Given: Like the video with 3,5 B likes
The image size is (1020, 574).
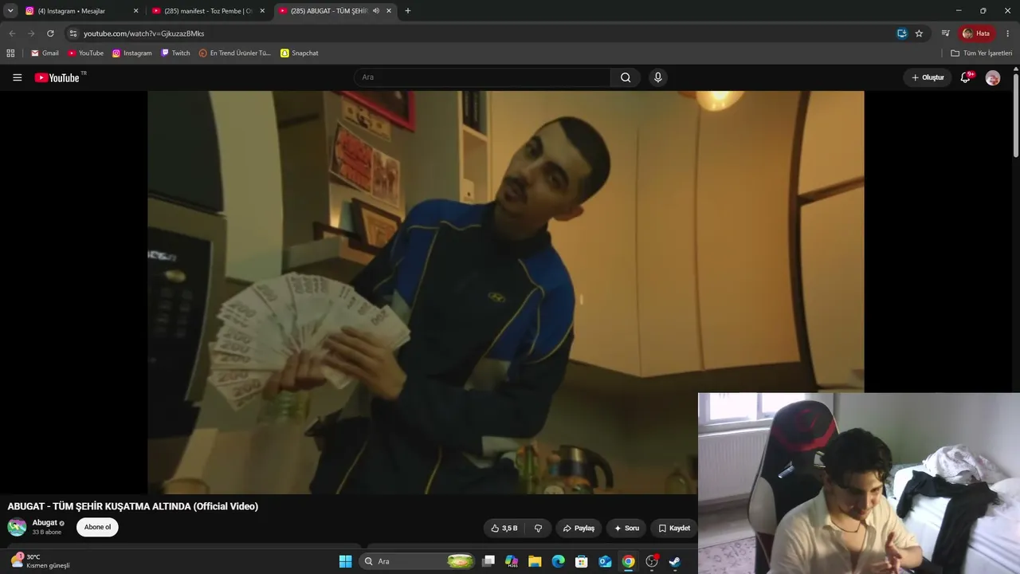Looking at the screenshot, I should [504, 528].
